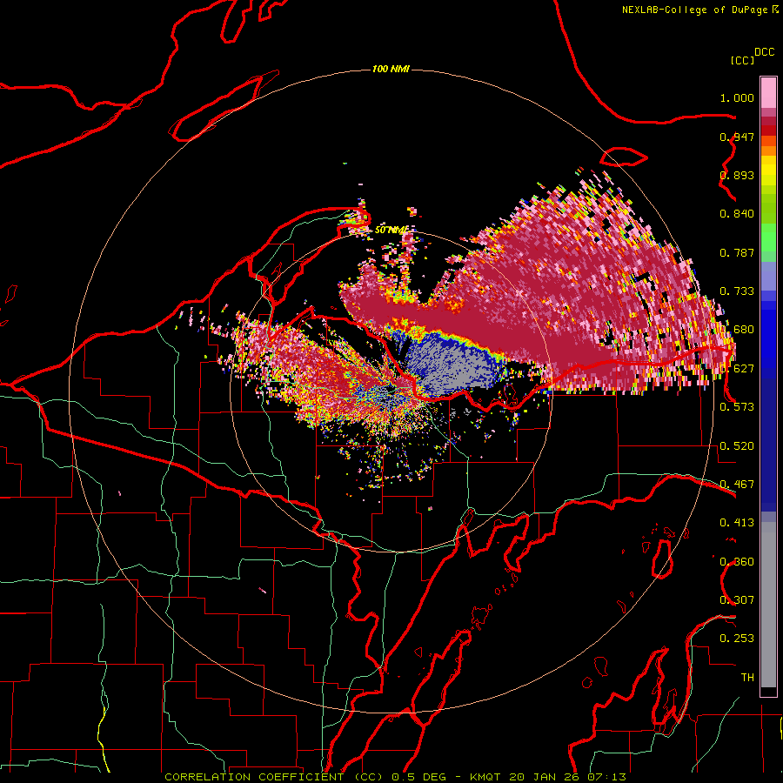Click the 0.520 color scale value
The height and width of the screenshot is (783, 783).
(x=737, y=446)
